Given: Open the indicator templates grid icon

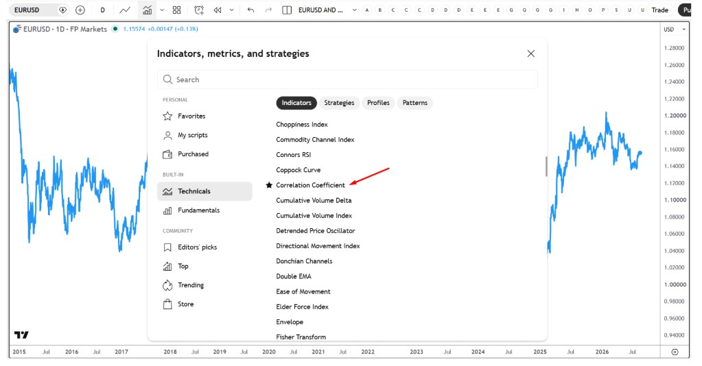Looking at the screenshot, I should [177, 10].
